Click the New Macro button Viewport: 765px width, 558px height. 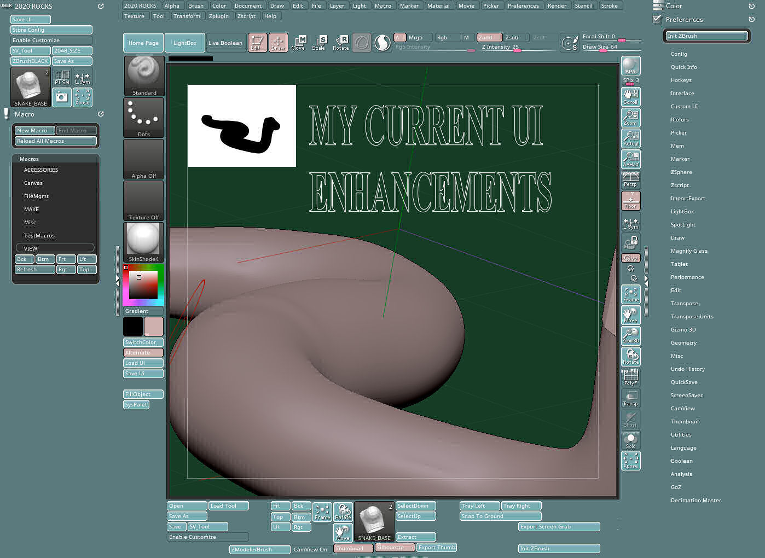tap(35, 130)
